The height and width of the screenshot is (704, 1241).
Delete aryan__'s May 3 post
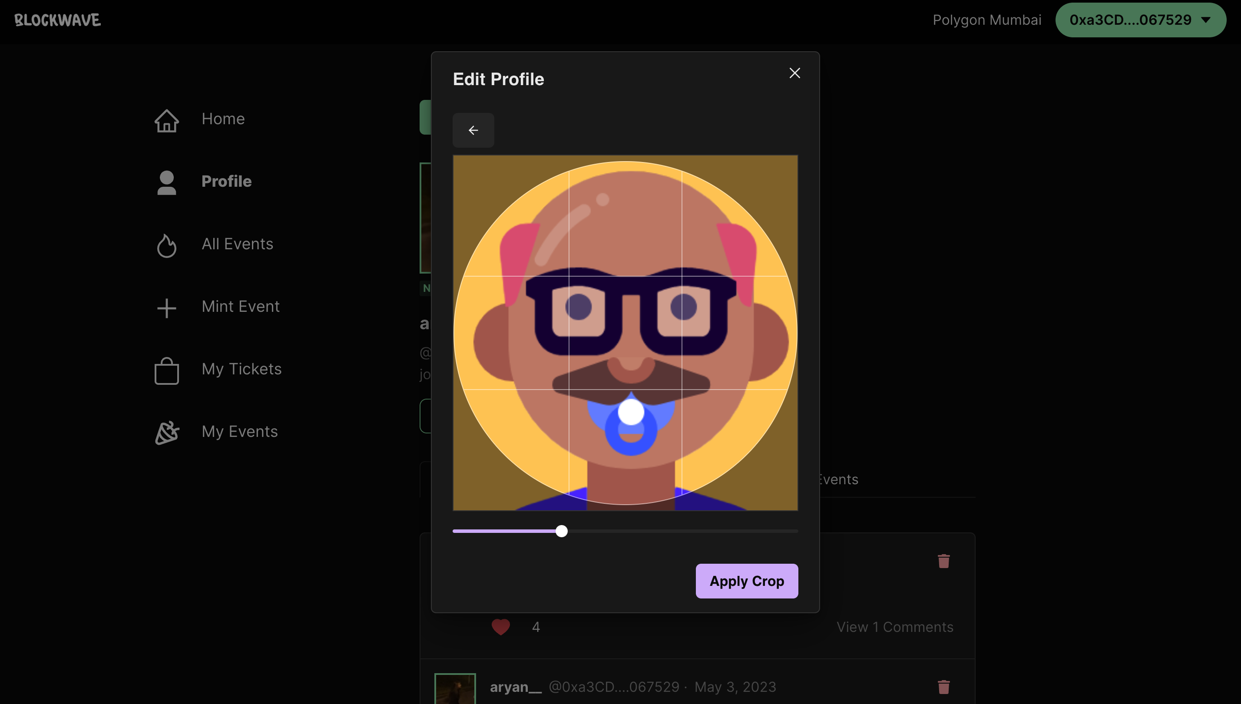pyautogui.click(x=943, y=687)
